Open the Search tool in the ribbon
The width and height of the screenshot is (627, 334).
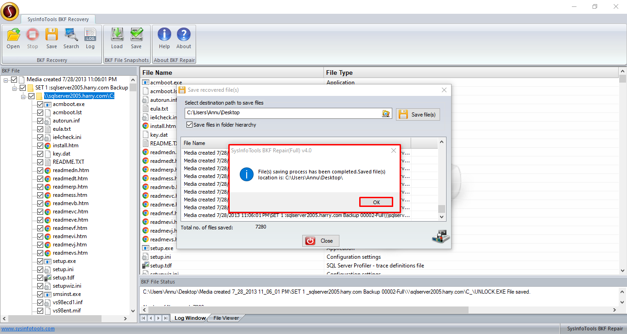(71, 35)
